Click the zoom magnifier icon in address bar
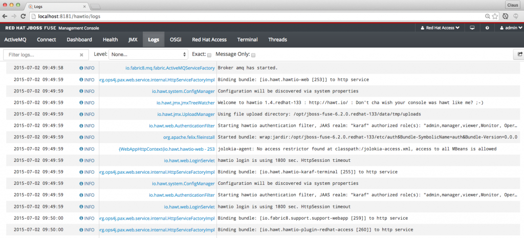 [488, 16]
